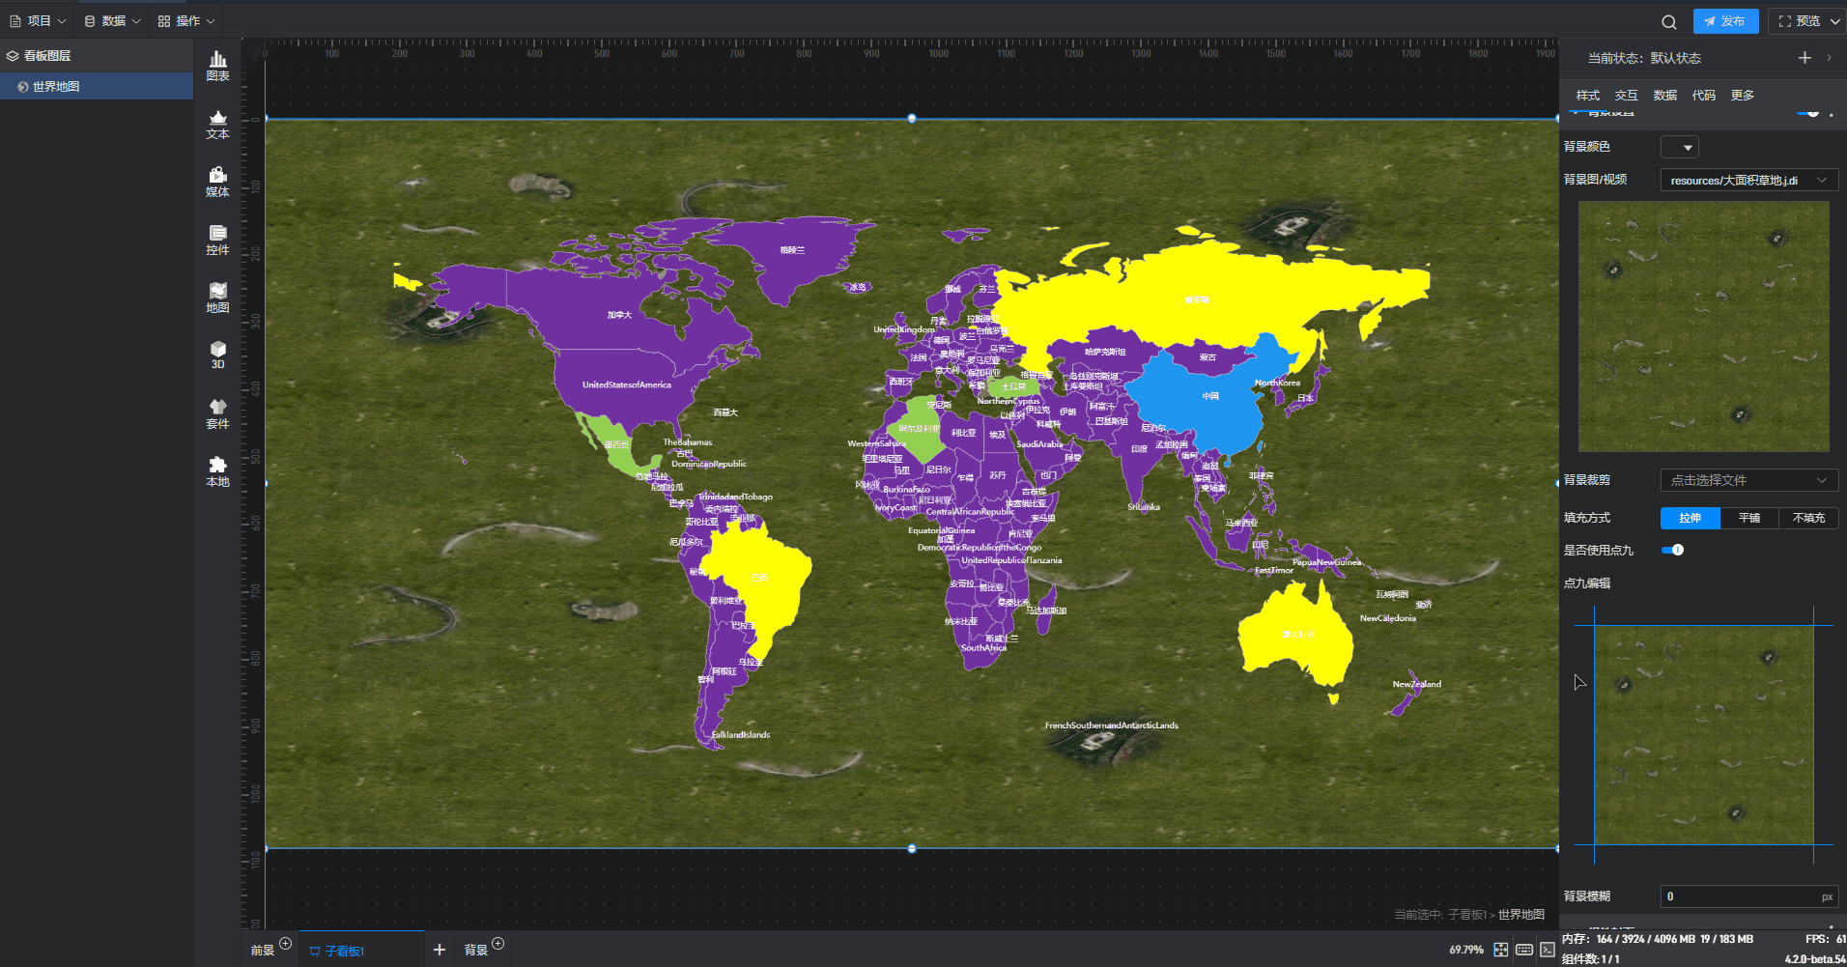Click the fit-to-screen icon beside zoom percentage
The image size is (1847, 967).
(x=1500, y=950)
